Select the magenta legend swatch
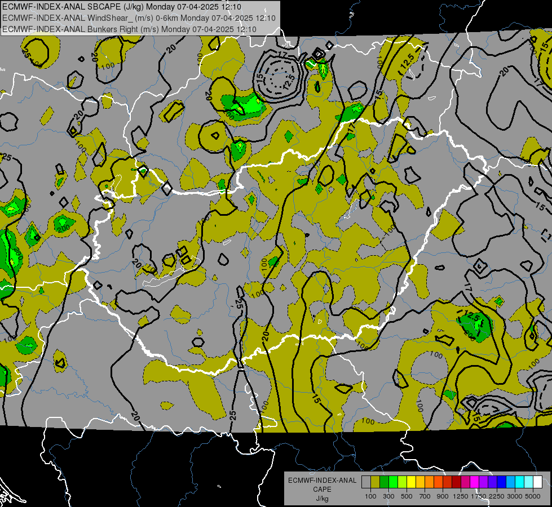 coord(475,482)
